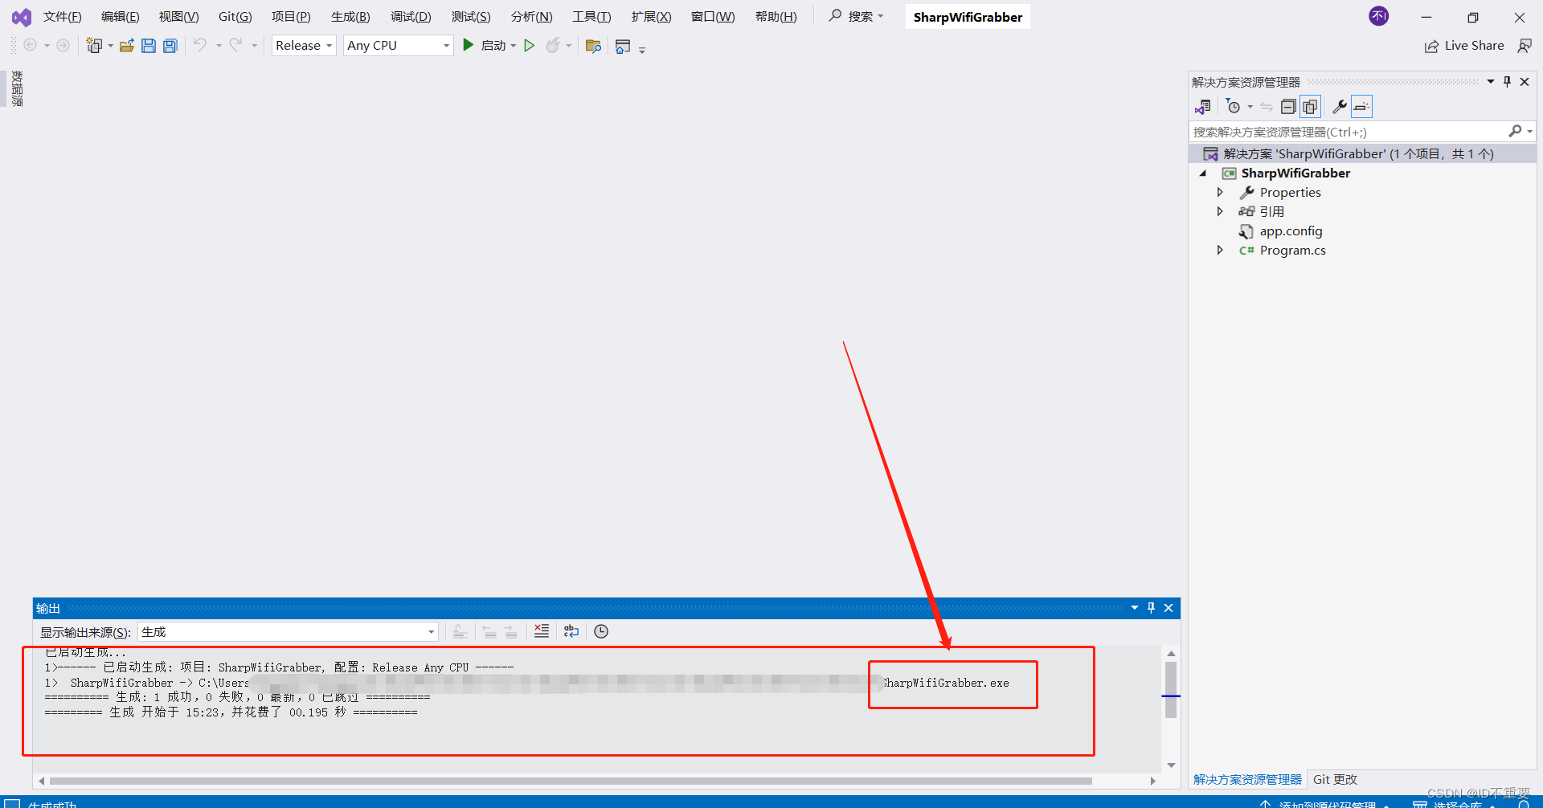1543x808 pixels.
Task: Click the Open File folder icon
Action: (127, 46)
